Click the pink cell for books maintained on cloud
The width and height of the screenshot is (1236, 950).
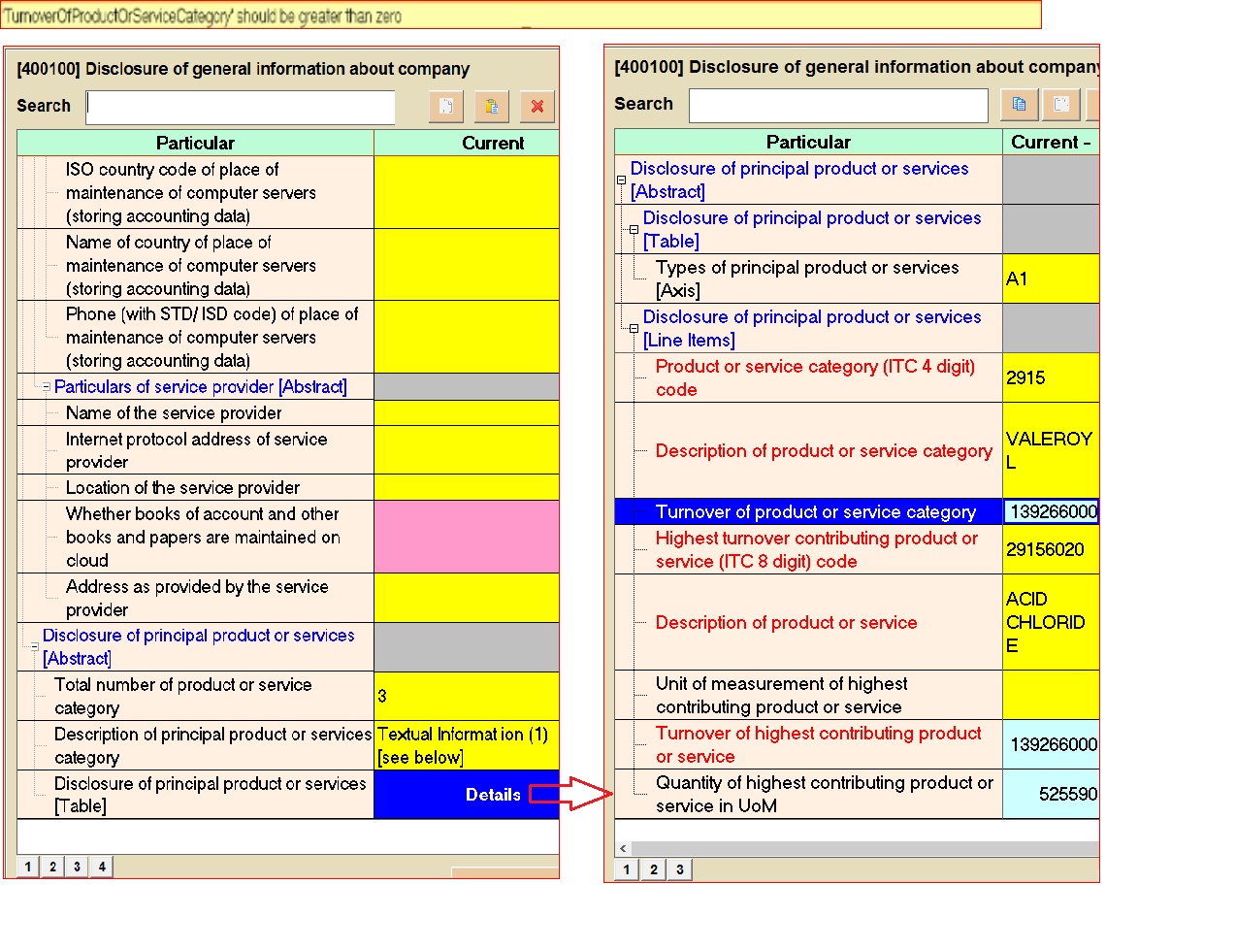466,537
